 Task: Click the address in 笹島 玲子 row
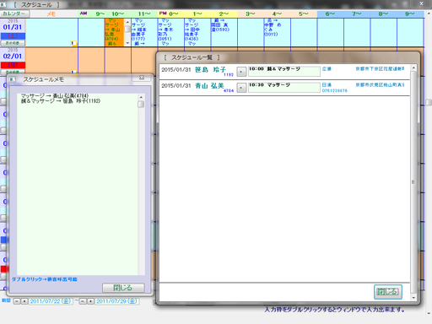click(380, 69)
